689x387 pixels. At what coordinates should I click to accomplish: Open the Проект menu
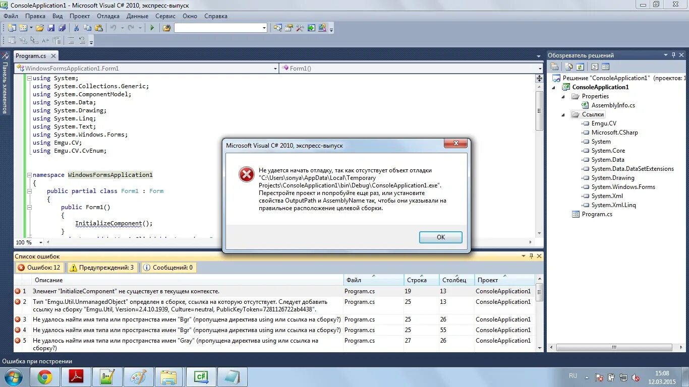[80, 16]
